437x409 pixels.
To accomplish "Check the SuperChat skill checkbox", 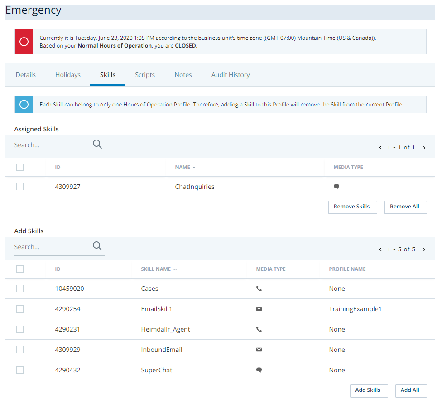I will point(20,370).
